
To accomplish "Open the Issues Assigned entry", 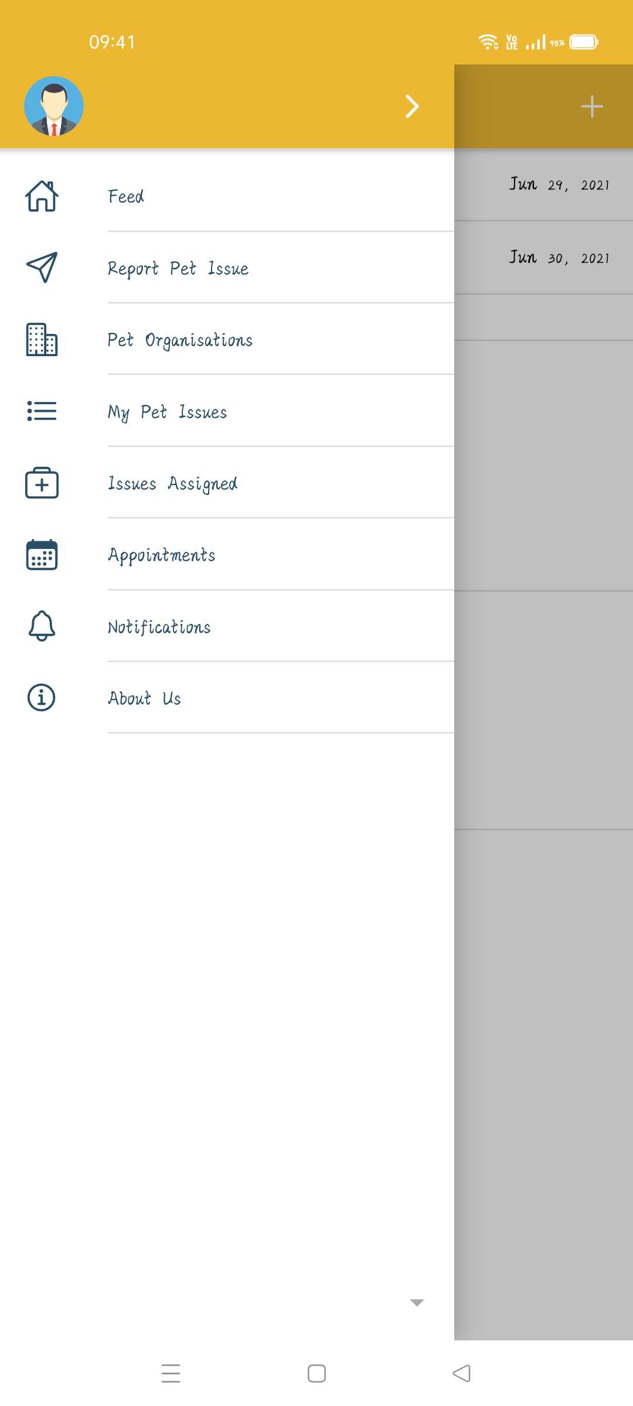I will pos(173,483).
